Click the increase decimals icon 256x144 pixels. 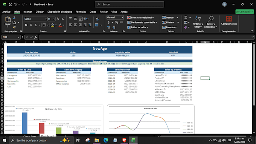point(109,27)
